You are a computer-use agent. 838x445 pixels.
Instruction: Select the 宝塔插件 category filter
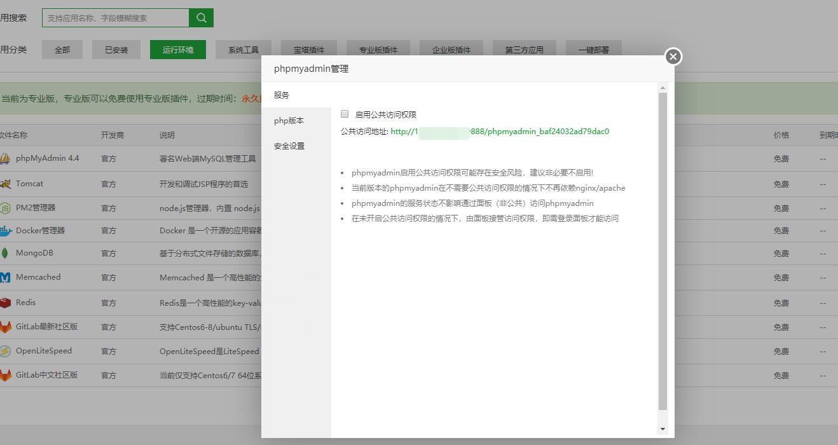point(309,50)
